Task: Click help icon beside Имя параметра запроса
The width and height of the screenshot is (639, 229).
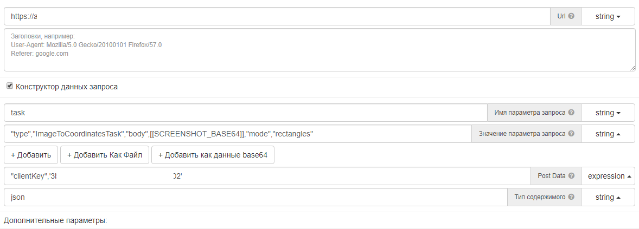Action: (571, 113)
